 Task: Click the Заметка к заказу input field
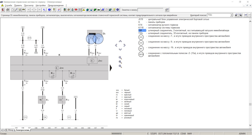(x=150, y=10)
